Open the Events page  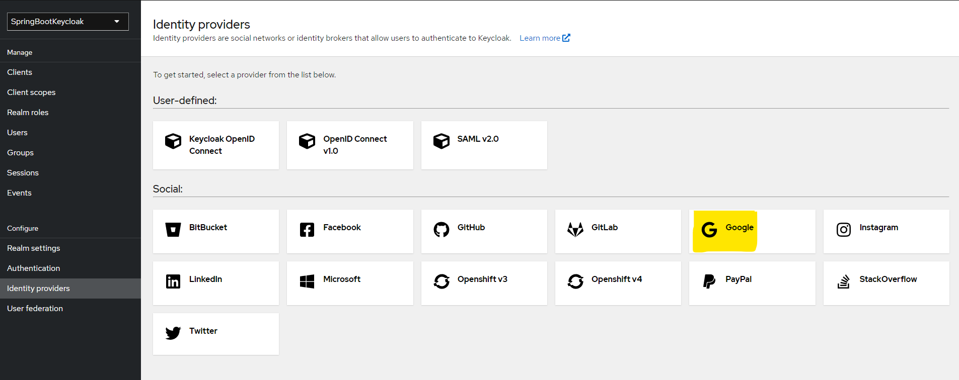(x=70, y=193)
